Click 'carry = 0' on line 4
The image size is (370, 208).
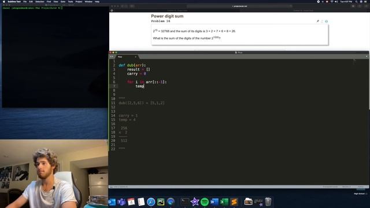tap(136, 74)
